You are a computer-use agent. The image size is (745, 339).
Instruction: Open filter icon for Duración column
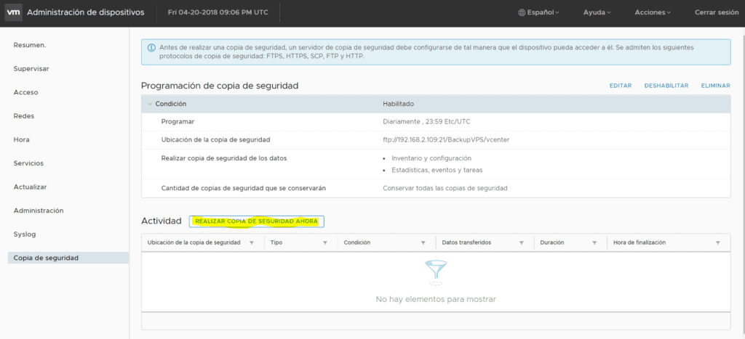pos(594,242)
